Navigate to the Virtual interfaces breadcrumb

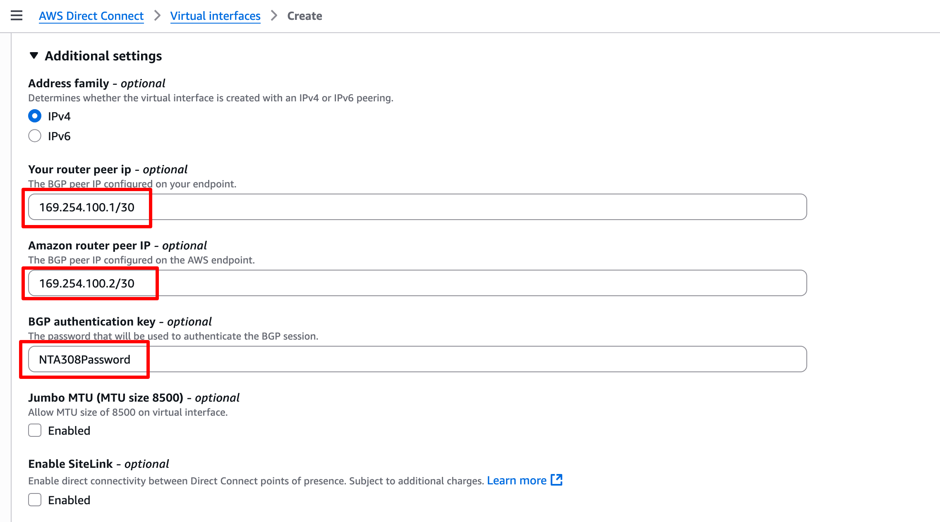(215, 16)
